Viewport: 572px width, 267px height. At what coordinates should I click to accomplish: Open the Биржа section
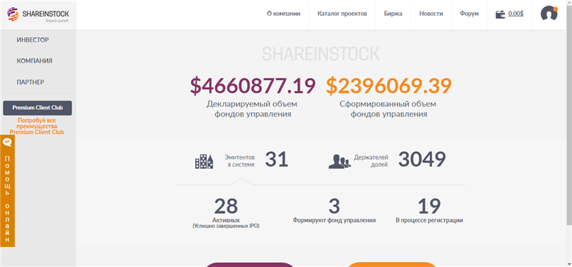(x=393, y=14)
